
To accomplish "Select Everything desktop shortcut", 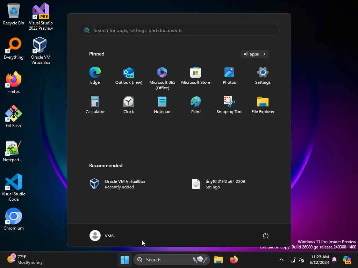I will pos(14,48).
